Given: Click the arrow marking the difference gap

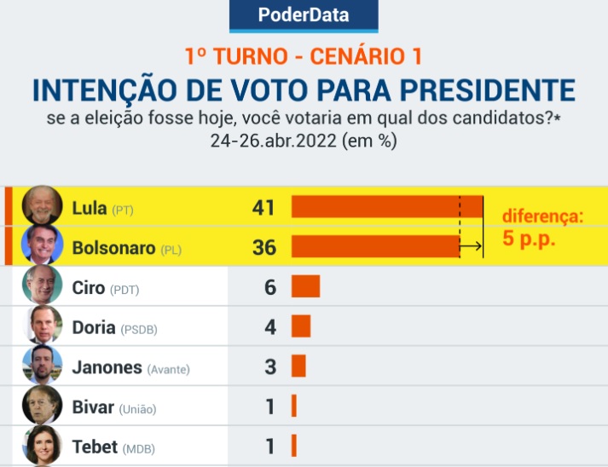Looking at the screenshot, I should [470, 247].
